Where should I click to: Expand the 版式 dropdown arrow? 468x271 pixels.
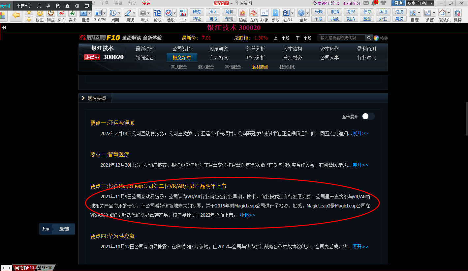[149, 14]
